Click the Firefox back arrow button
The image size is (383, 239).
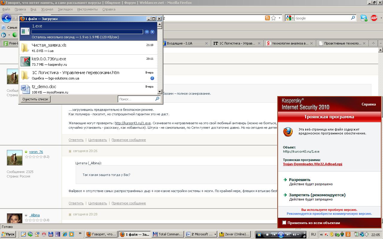click(6, 18)
